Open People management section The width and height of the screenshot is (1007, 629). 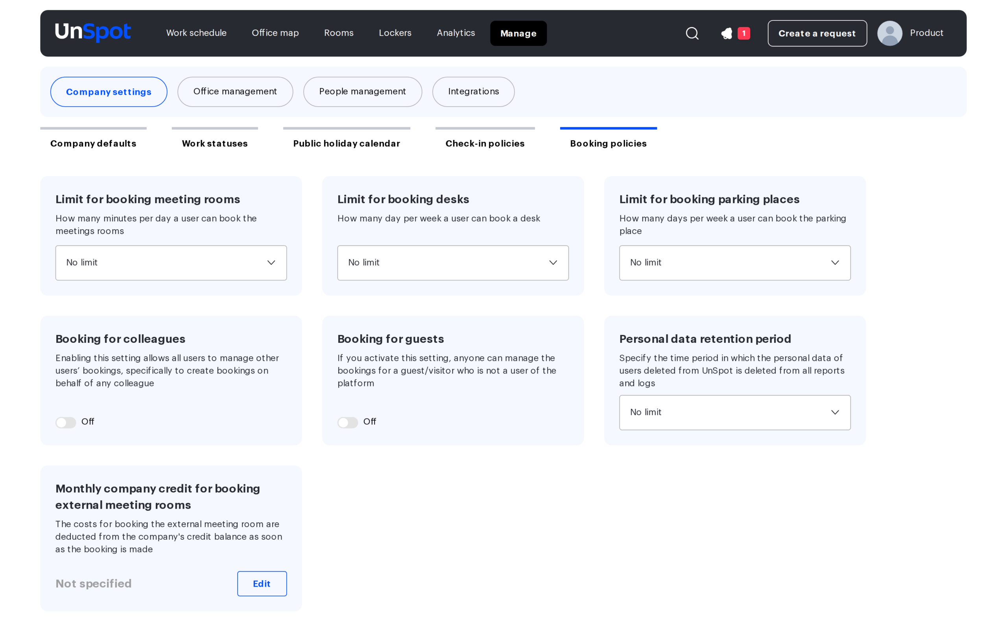pyautogui.click(x=362, y=92)
